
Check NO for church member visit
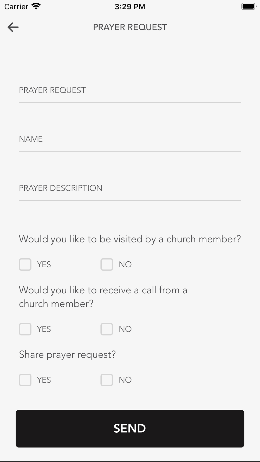click(x=107, y=265)
